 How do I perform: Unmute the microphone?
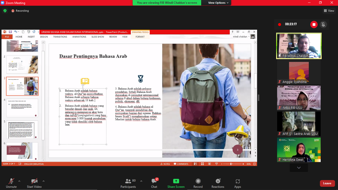click(11, 183)
